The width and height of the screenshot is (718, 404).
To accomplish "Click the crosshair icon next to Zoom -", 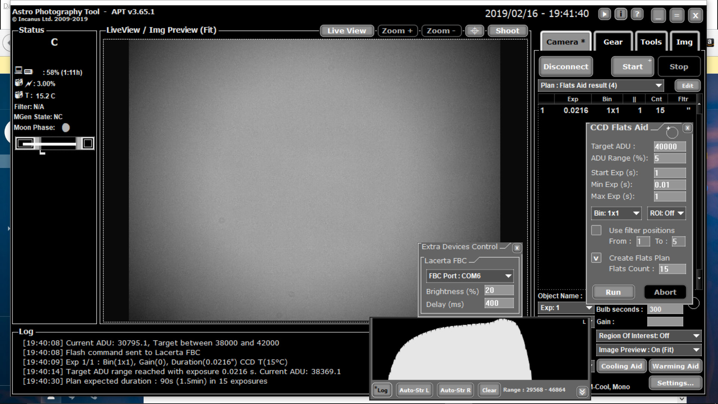I will pos(475,31).
